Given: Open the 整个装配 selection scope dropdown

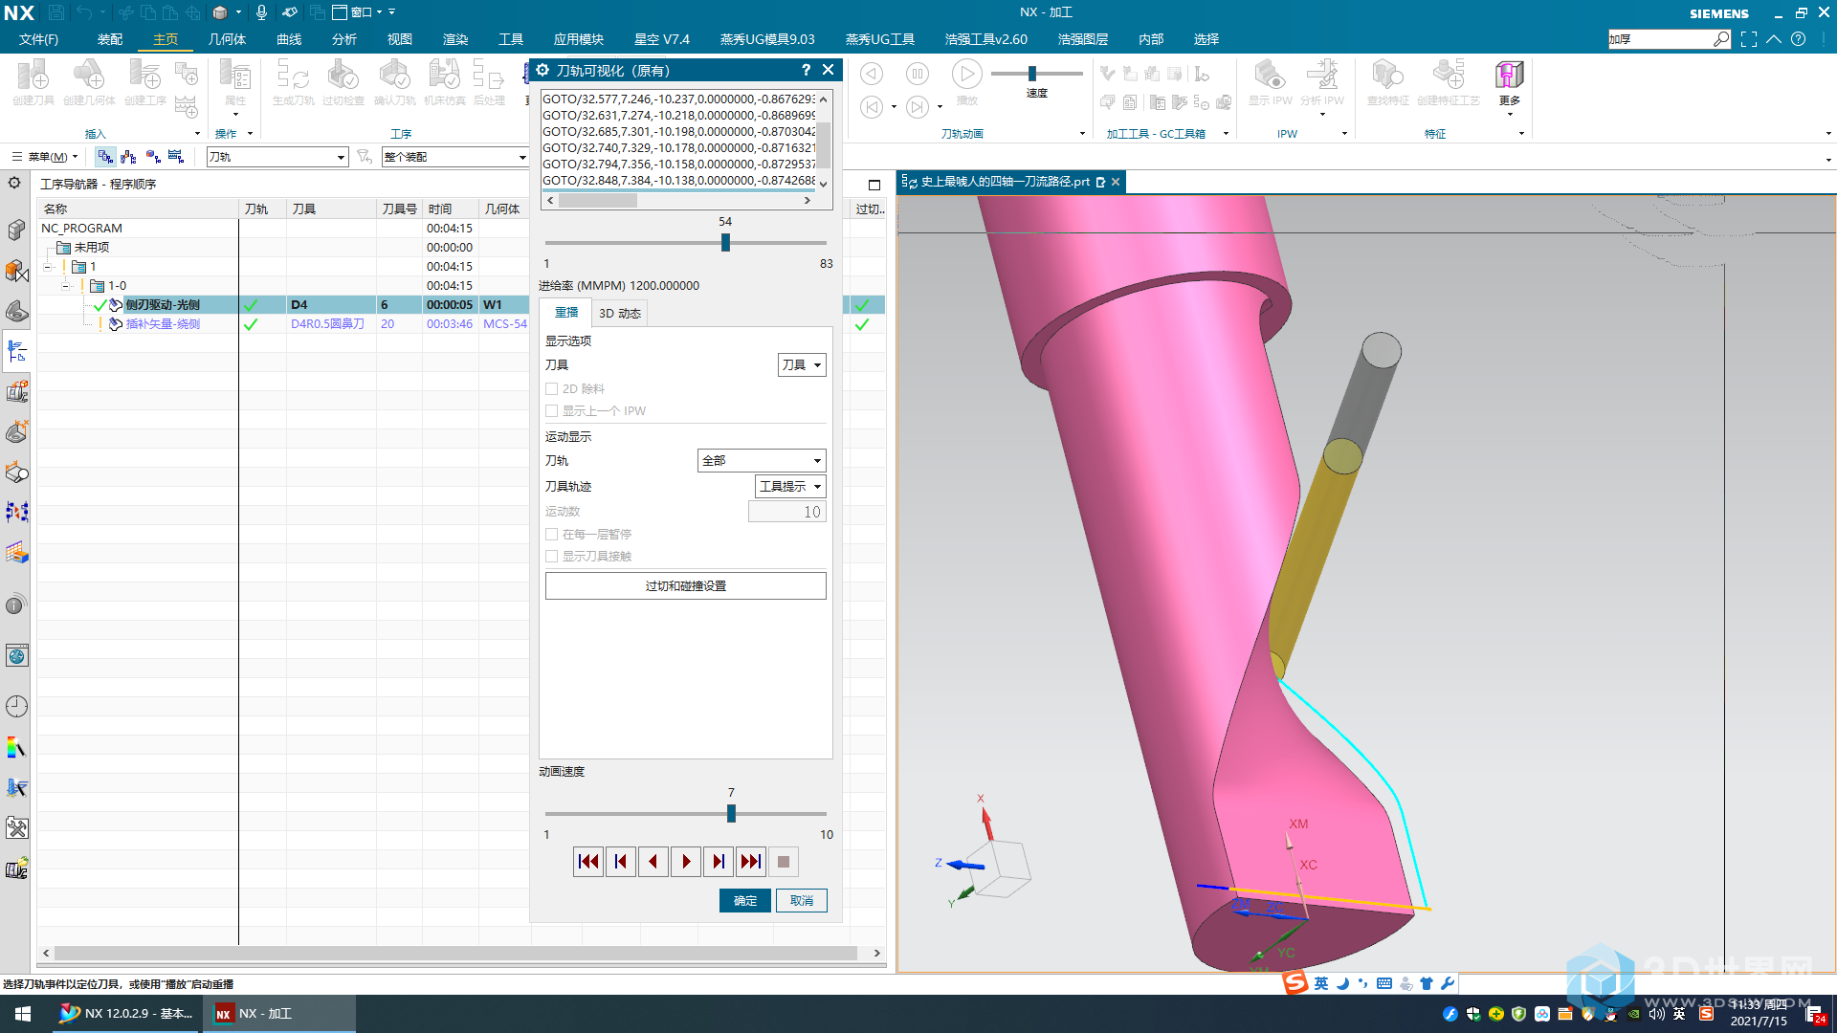Looking at the screenshot, I should (454, 157).
